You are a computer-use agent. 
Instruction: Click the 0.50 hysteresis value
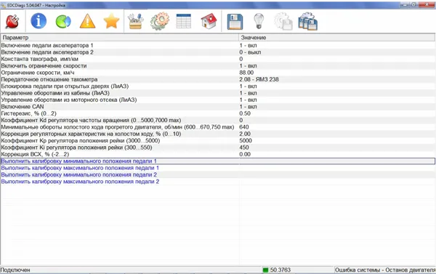tap(245, 113)
